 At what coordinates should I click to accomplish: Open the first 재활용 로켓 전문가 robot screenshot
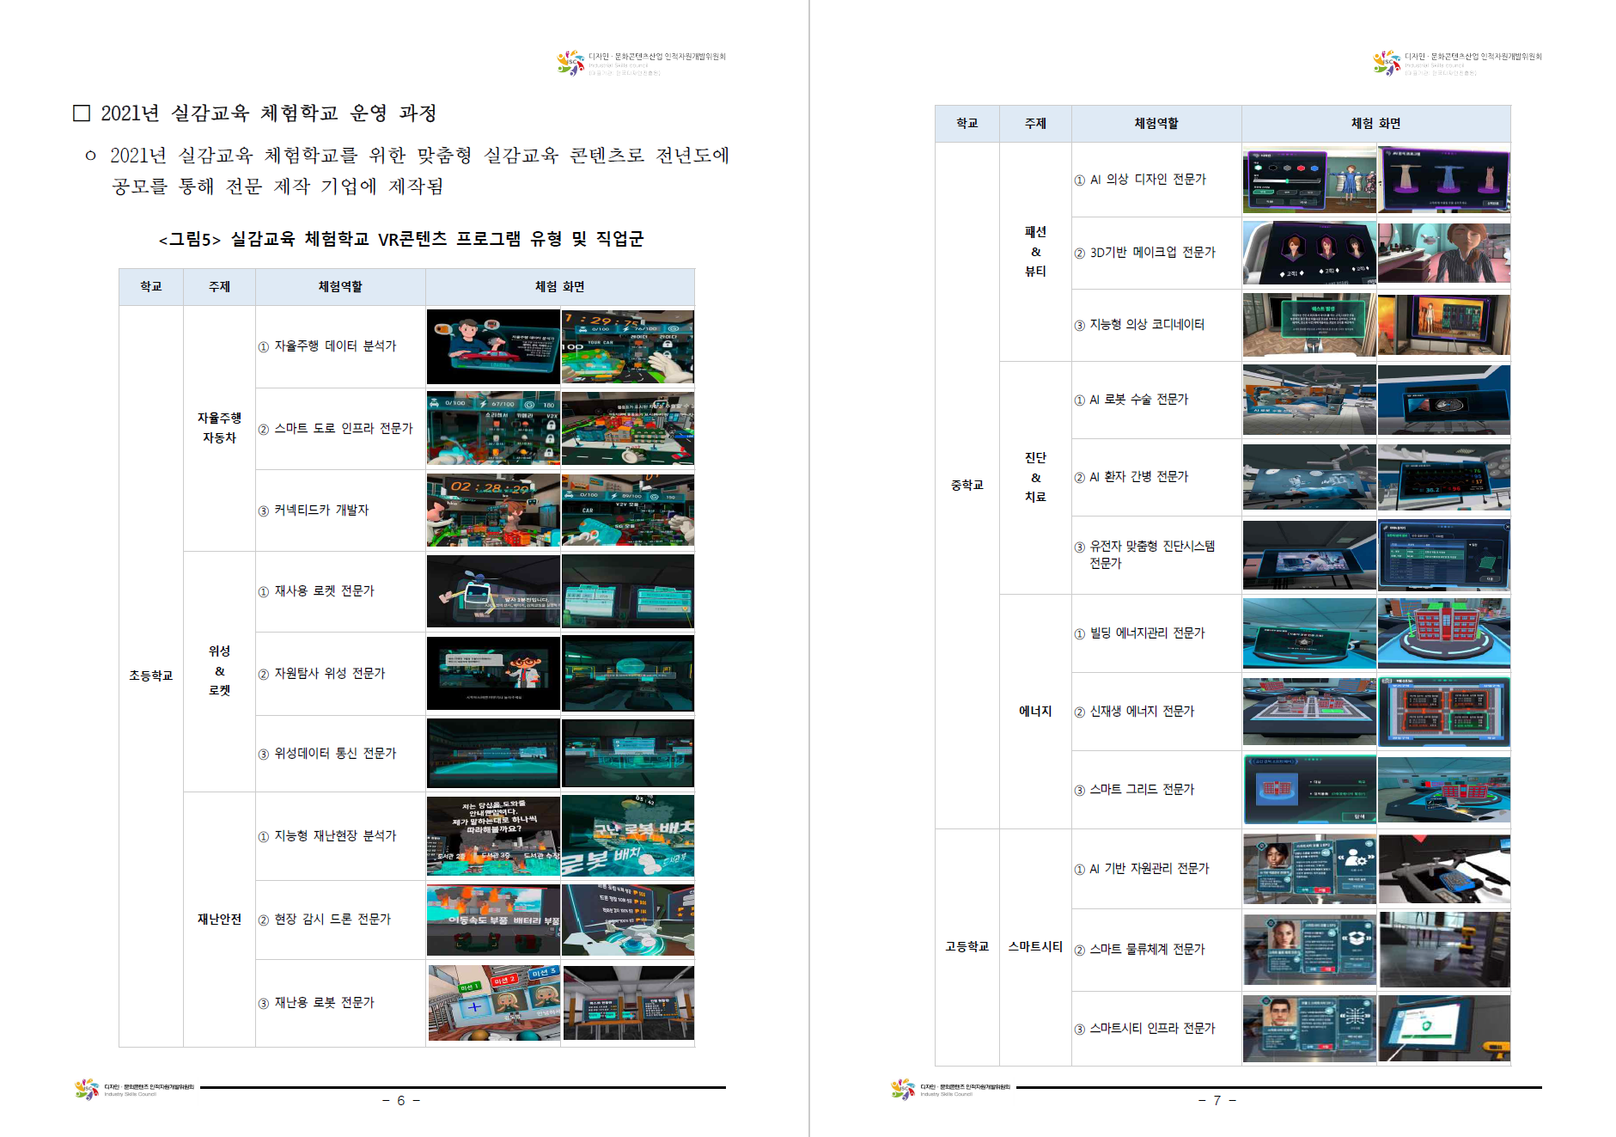point(493,591)
